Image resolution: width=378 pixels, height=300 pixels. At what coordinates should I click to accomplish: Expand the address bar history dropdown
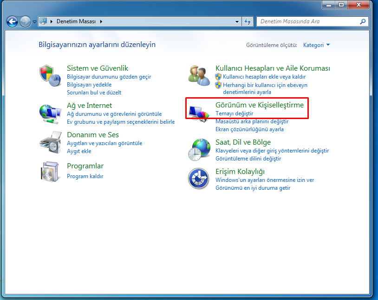pos(237,21)
